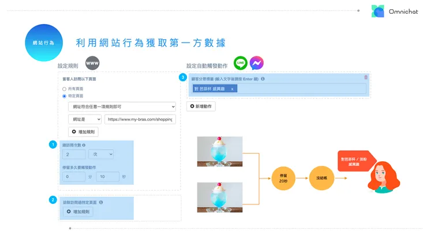Open the 網址符合任意一項規則即可 dropdown
This screenshot has width=427, height=239.
[x=122, y=107]
